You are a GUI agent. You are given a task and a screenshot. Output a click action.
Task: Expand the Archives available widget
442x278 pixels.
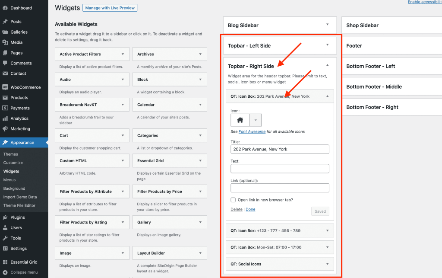pyautogui.click(x=200, y=54)
